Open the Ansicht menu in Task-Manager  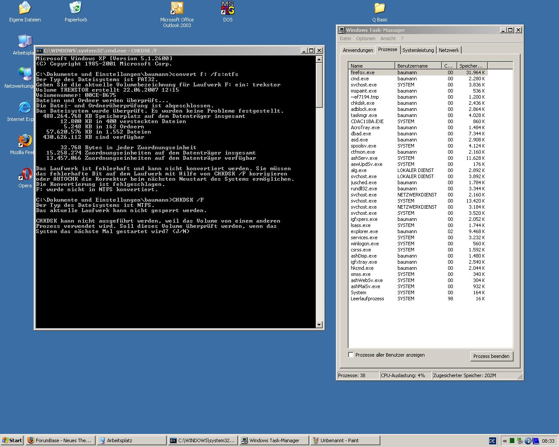tap(388, 38)
